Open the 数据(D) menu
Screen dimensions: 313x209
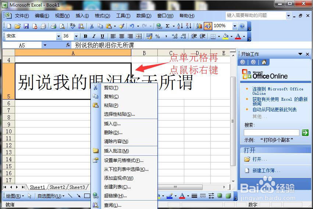click(x=144, y=16)
